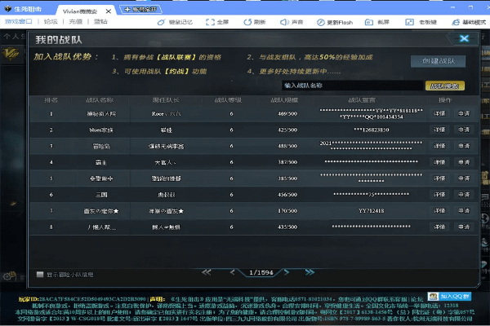Click team size '425/500'
The image size is (490, 326).
point(287,130)
